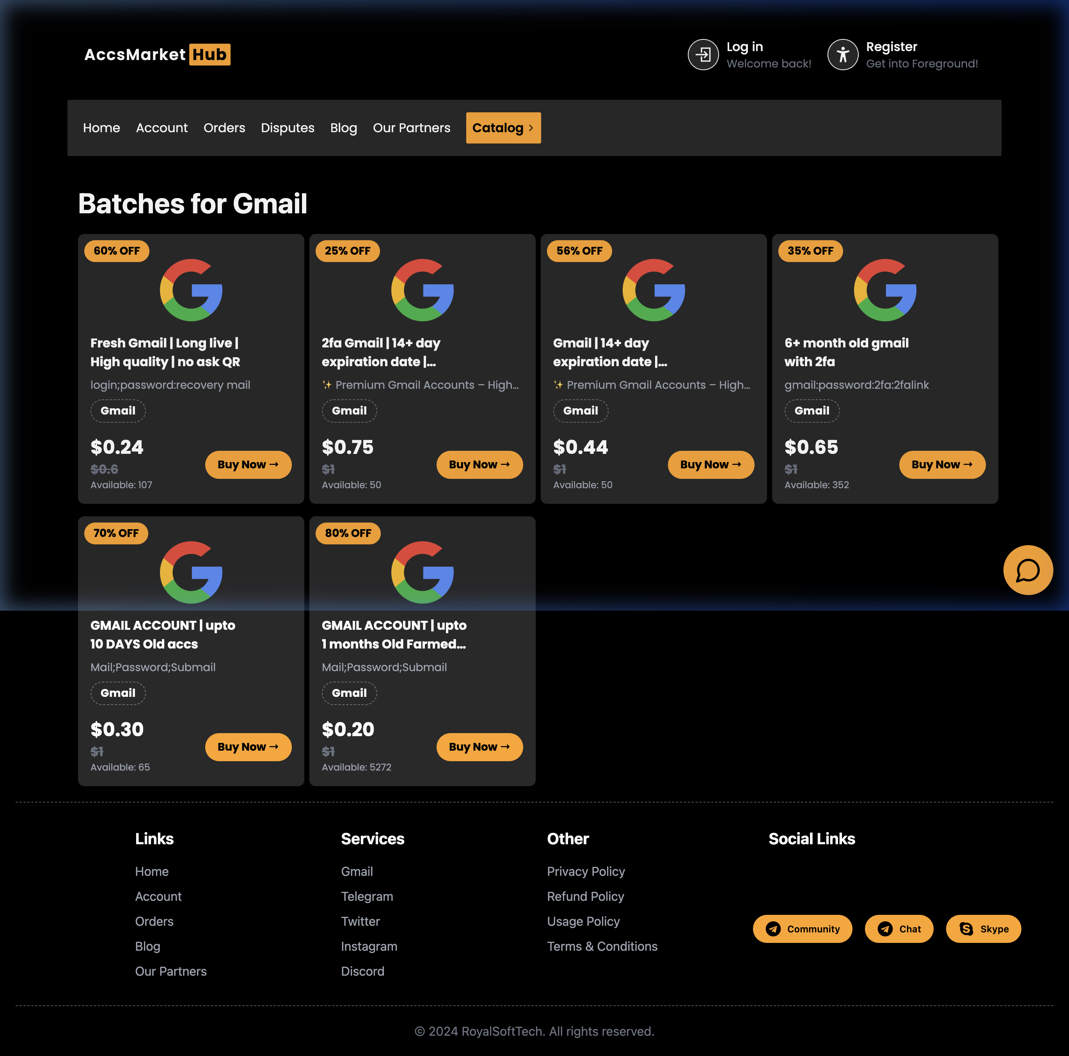This screenshot has width=1069, height=1056.
Task: Click the Google logo on Fresh Gmail card
Action: coord(191,290)
